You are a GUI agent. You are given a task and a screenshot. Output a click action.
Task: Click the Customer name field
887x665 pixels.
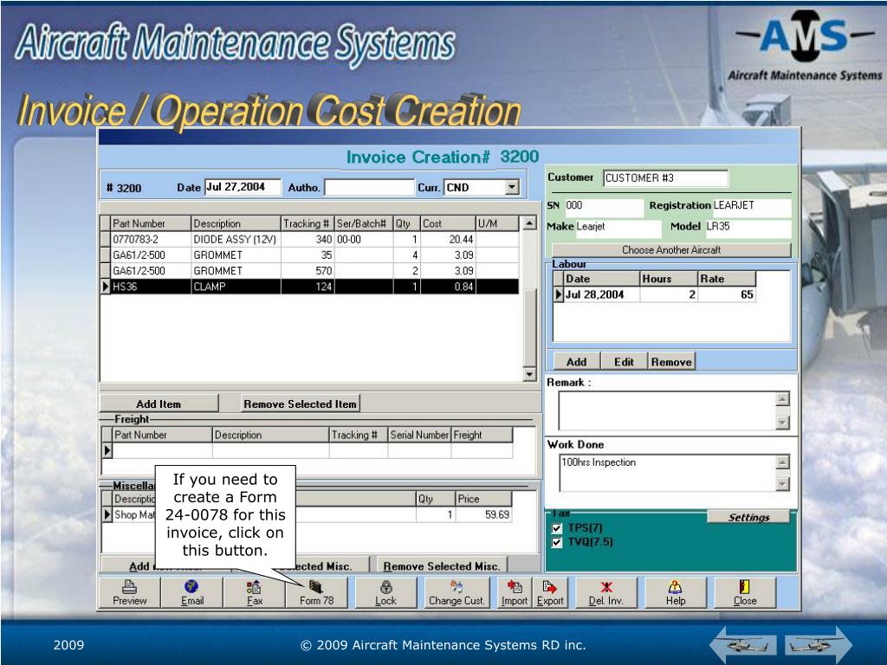(x=665, y=178)
